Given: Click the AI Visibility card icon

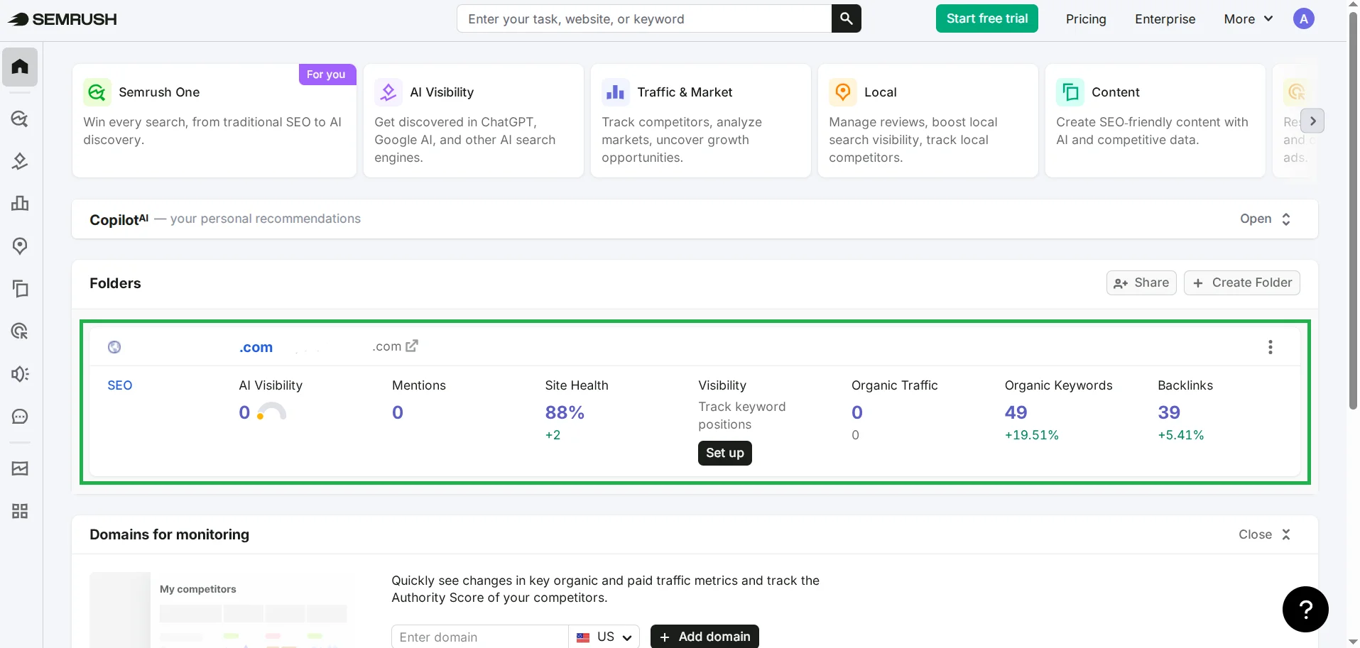Looking at the screenshot, I should click(388, 92).
